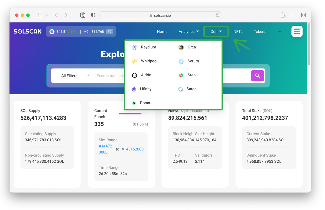This screenshot has width=325, height=210.
Task: Click the $42.51 SOL price
Action: tap(62, 32)
